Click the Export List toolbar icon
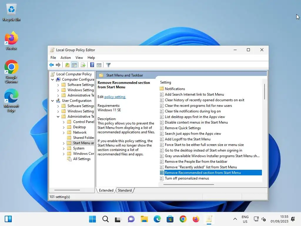Screen dimensions: 301x226 coord(83,65)
